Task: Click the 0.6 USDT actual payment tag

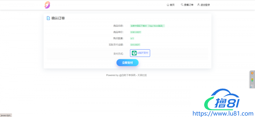Action: point(135,45)
